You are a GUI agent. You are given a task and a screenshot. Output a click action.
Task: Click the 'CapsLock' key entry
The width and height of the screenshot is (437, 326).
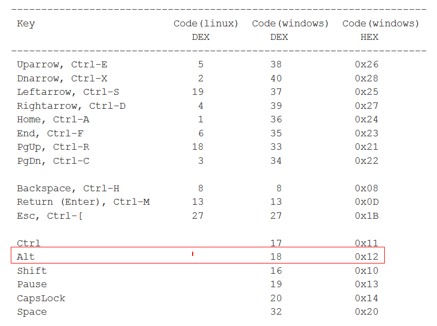[x=41, y=299]
